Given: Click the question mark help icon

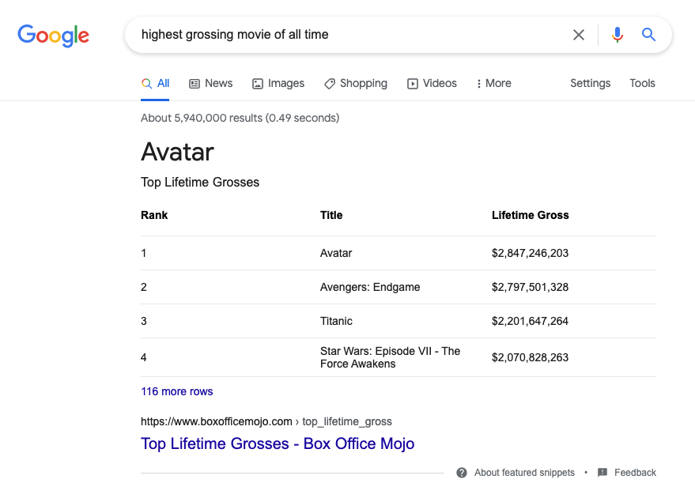Looking at the screenshot, I should click(x=461, y=473).
